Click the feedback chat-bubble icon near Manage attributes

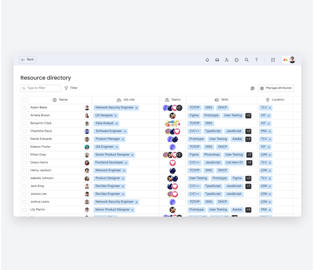tap(252, 88)
